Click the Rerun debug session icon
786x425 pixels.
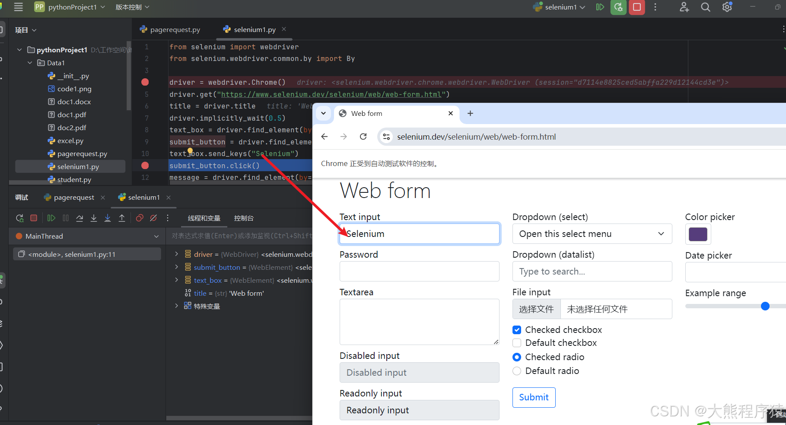coord(19,218)
